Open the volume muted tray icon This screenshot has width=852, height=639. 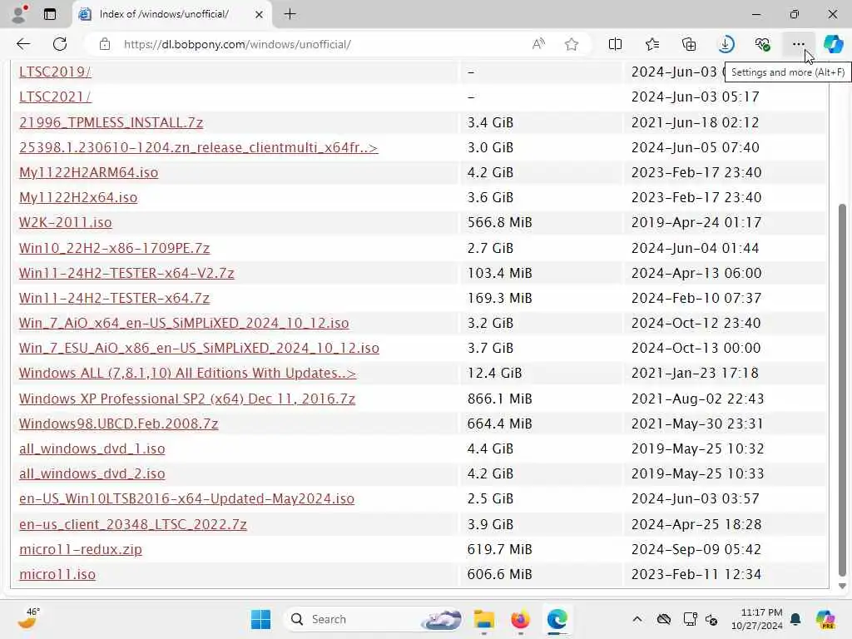tap(711, 619)
